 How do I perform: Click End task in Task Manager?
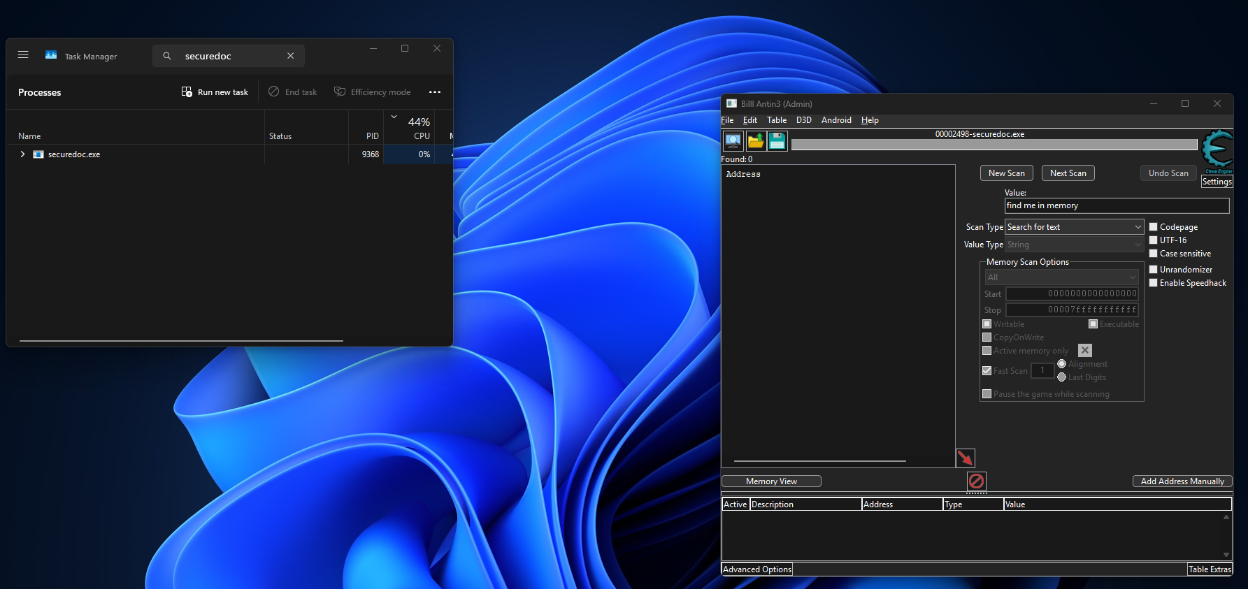[293, 92]
